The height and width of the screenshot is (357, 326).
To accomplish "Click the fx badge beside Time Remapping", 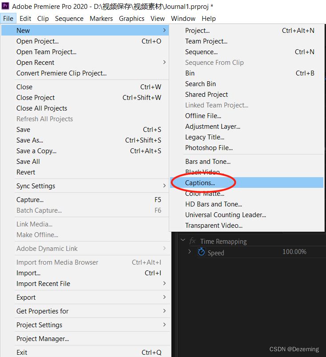I will pyautogui.click(x=192, y=241).
